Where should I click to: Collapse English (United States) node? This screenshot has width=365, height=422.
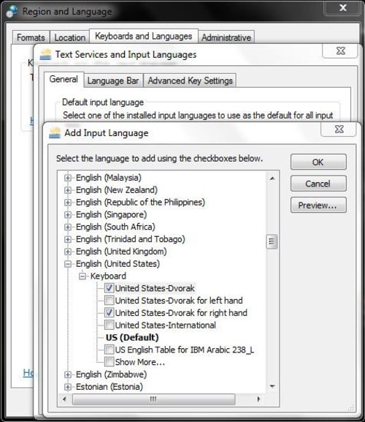68,264
